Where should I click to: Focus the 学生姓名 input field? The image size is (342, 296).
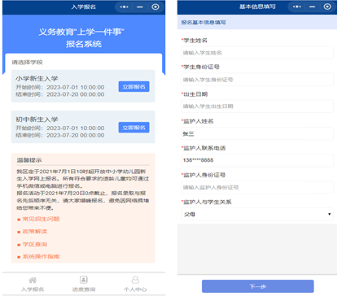pyautogui.click(x=257, y=53)
